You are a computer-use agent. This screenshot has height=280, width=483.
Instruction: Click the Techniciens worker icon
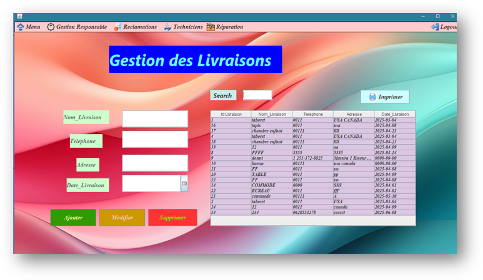167,27
